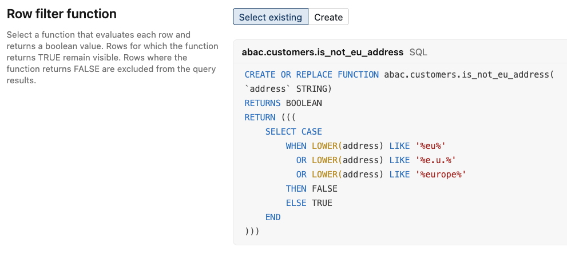Click the SQL language label
This screenshot has height=255, width=567.
(418, 52)
